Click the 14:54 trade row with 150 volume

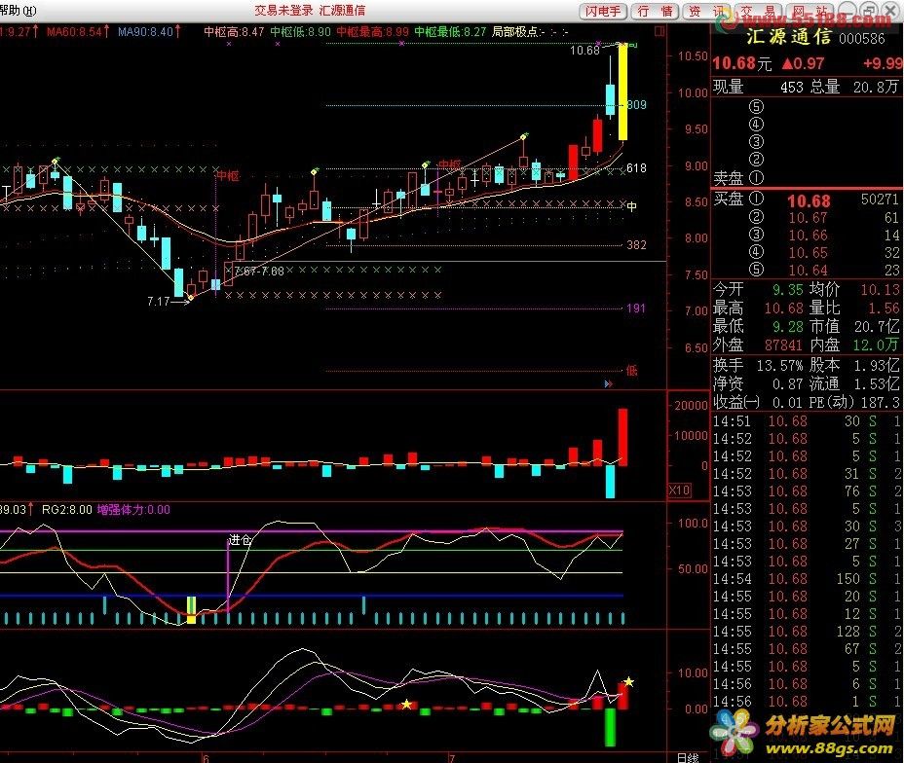808,579
